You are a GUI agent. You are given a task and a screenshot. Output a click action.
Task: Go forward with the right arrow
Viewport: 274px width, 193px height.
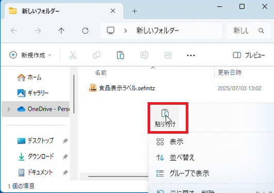(38, 31)
